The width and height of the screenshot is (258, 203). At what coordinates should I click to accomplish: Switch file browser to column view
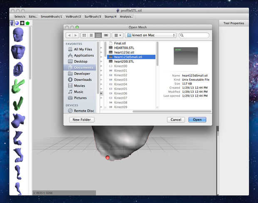98,35
